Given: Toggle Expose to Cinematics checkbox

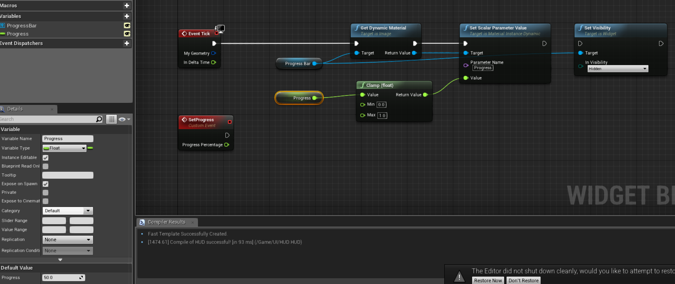Looking at the screenshot, I should tap(45, 201).
